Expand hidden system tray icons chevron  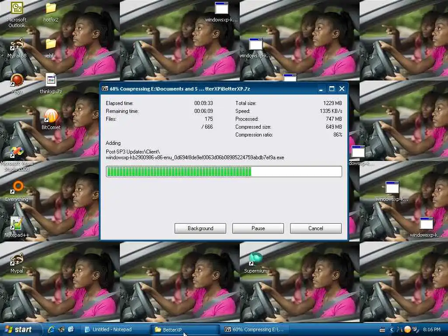click(392, 330)
